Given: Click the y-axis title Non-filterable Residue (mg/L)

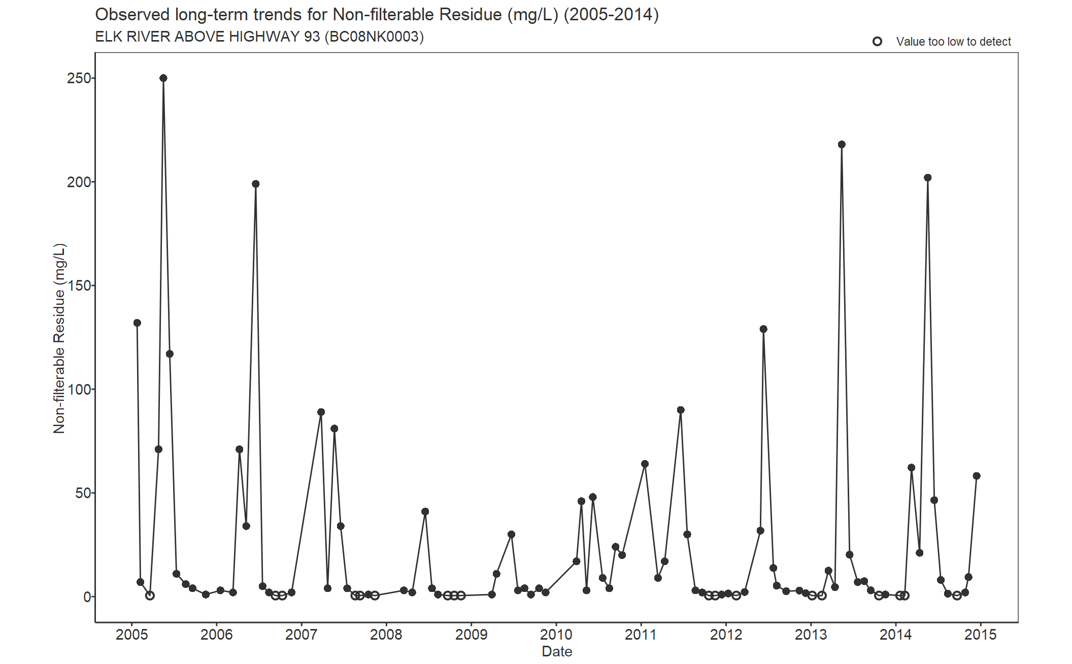Looking at the screenshot, I should pyautogui.click(x=59, y=338).
